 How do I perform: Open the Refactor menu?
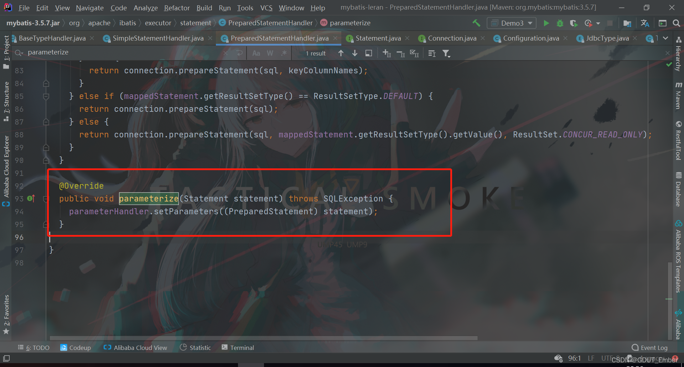(x=177, y=8)
